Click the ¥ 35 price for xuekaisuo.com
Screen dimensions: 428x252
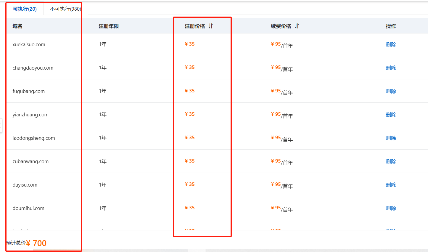[190, 44]
